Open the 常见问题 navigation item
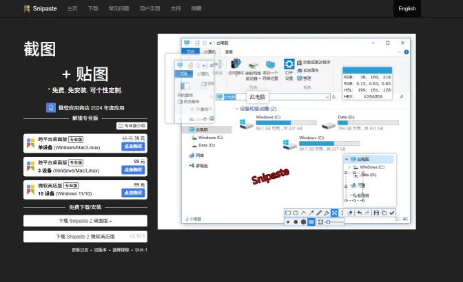This screenshot has width=463, height=282. point(118,8)
